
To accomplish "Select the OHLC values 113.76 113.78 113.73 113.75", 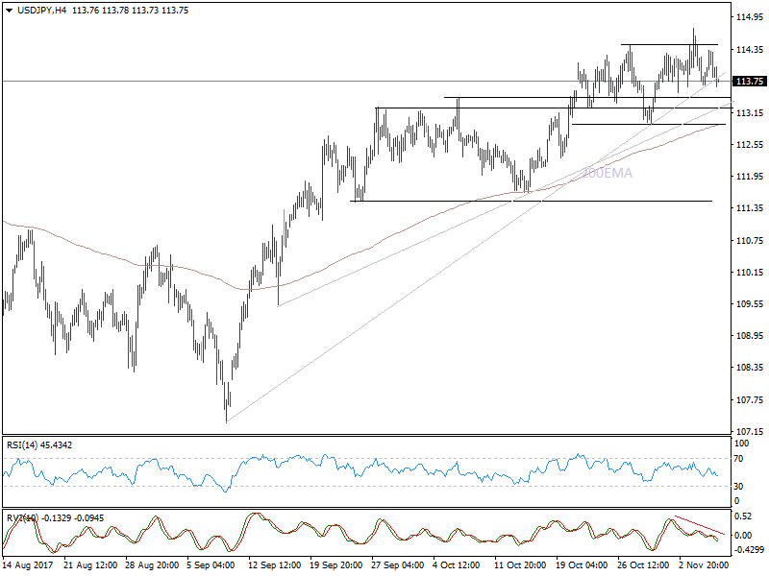I will coord(130,11).
